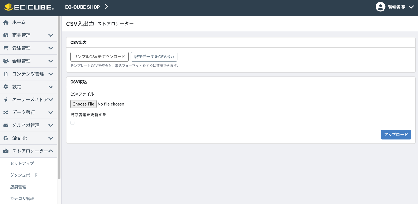This screenshot has width=418, height=204.
Task: Click the CSV出力 section heading
Action: (78, 42)
